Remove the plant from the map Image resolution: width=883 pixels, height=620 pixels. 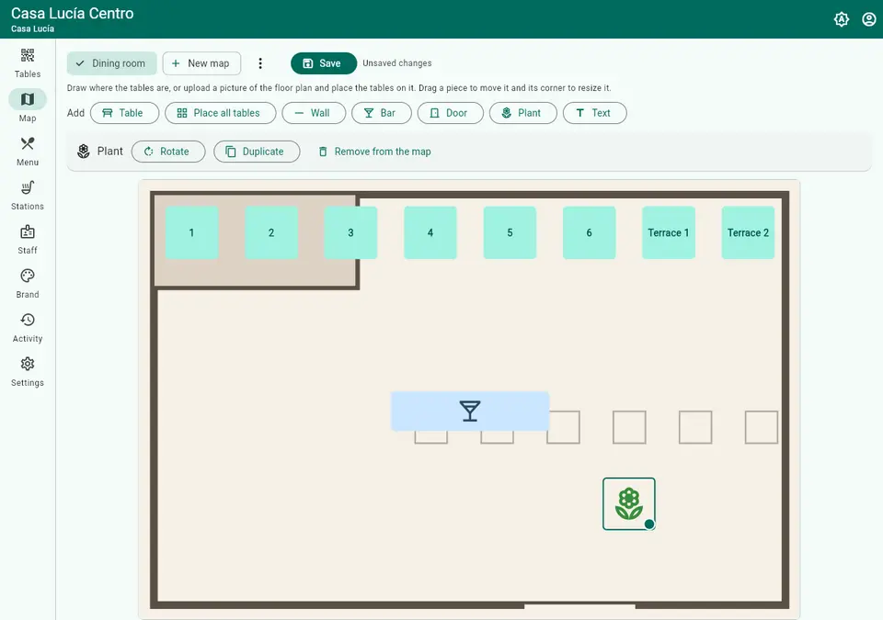374,152
